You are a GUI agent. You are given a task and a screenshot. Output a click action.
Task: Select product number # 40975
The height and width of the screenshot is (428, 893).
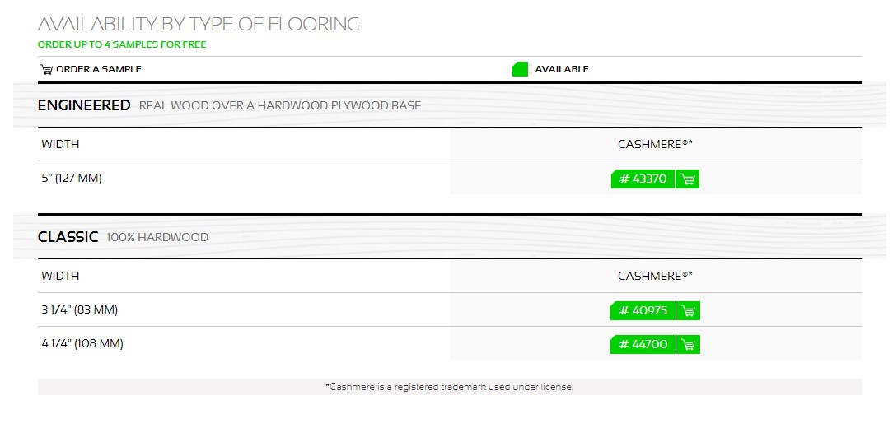tap(643, 311)
